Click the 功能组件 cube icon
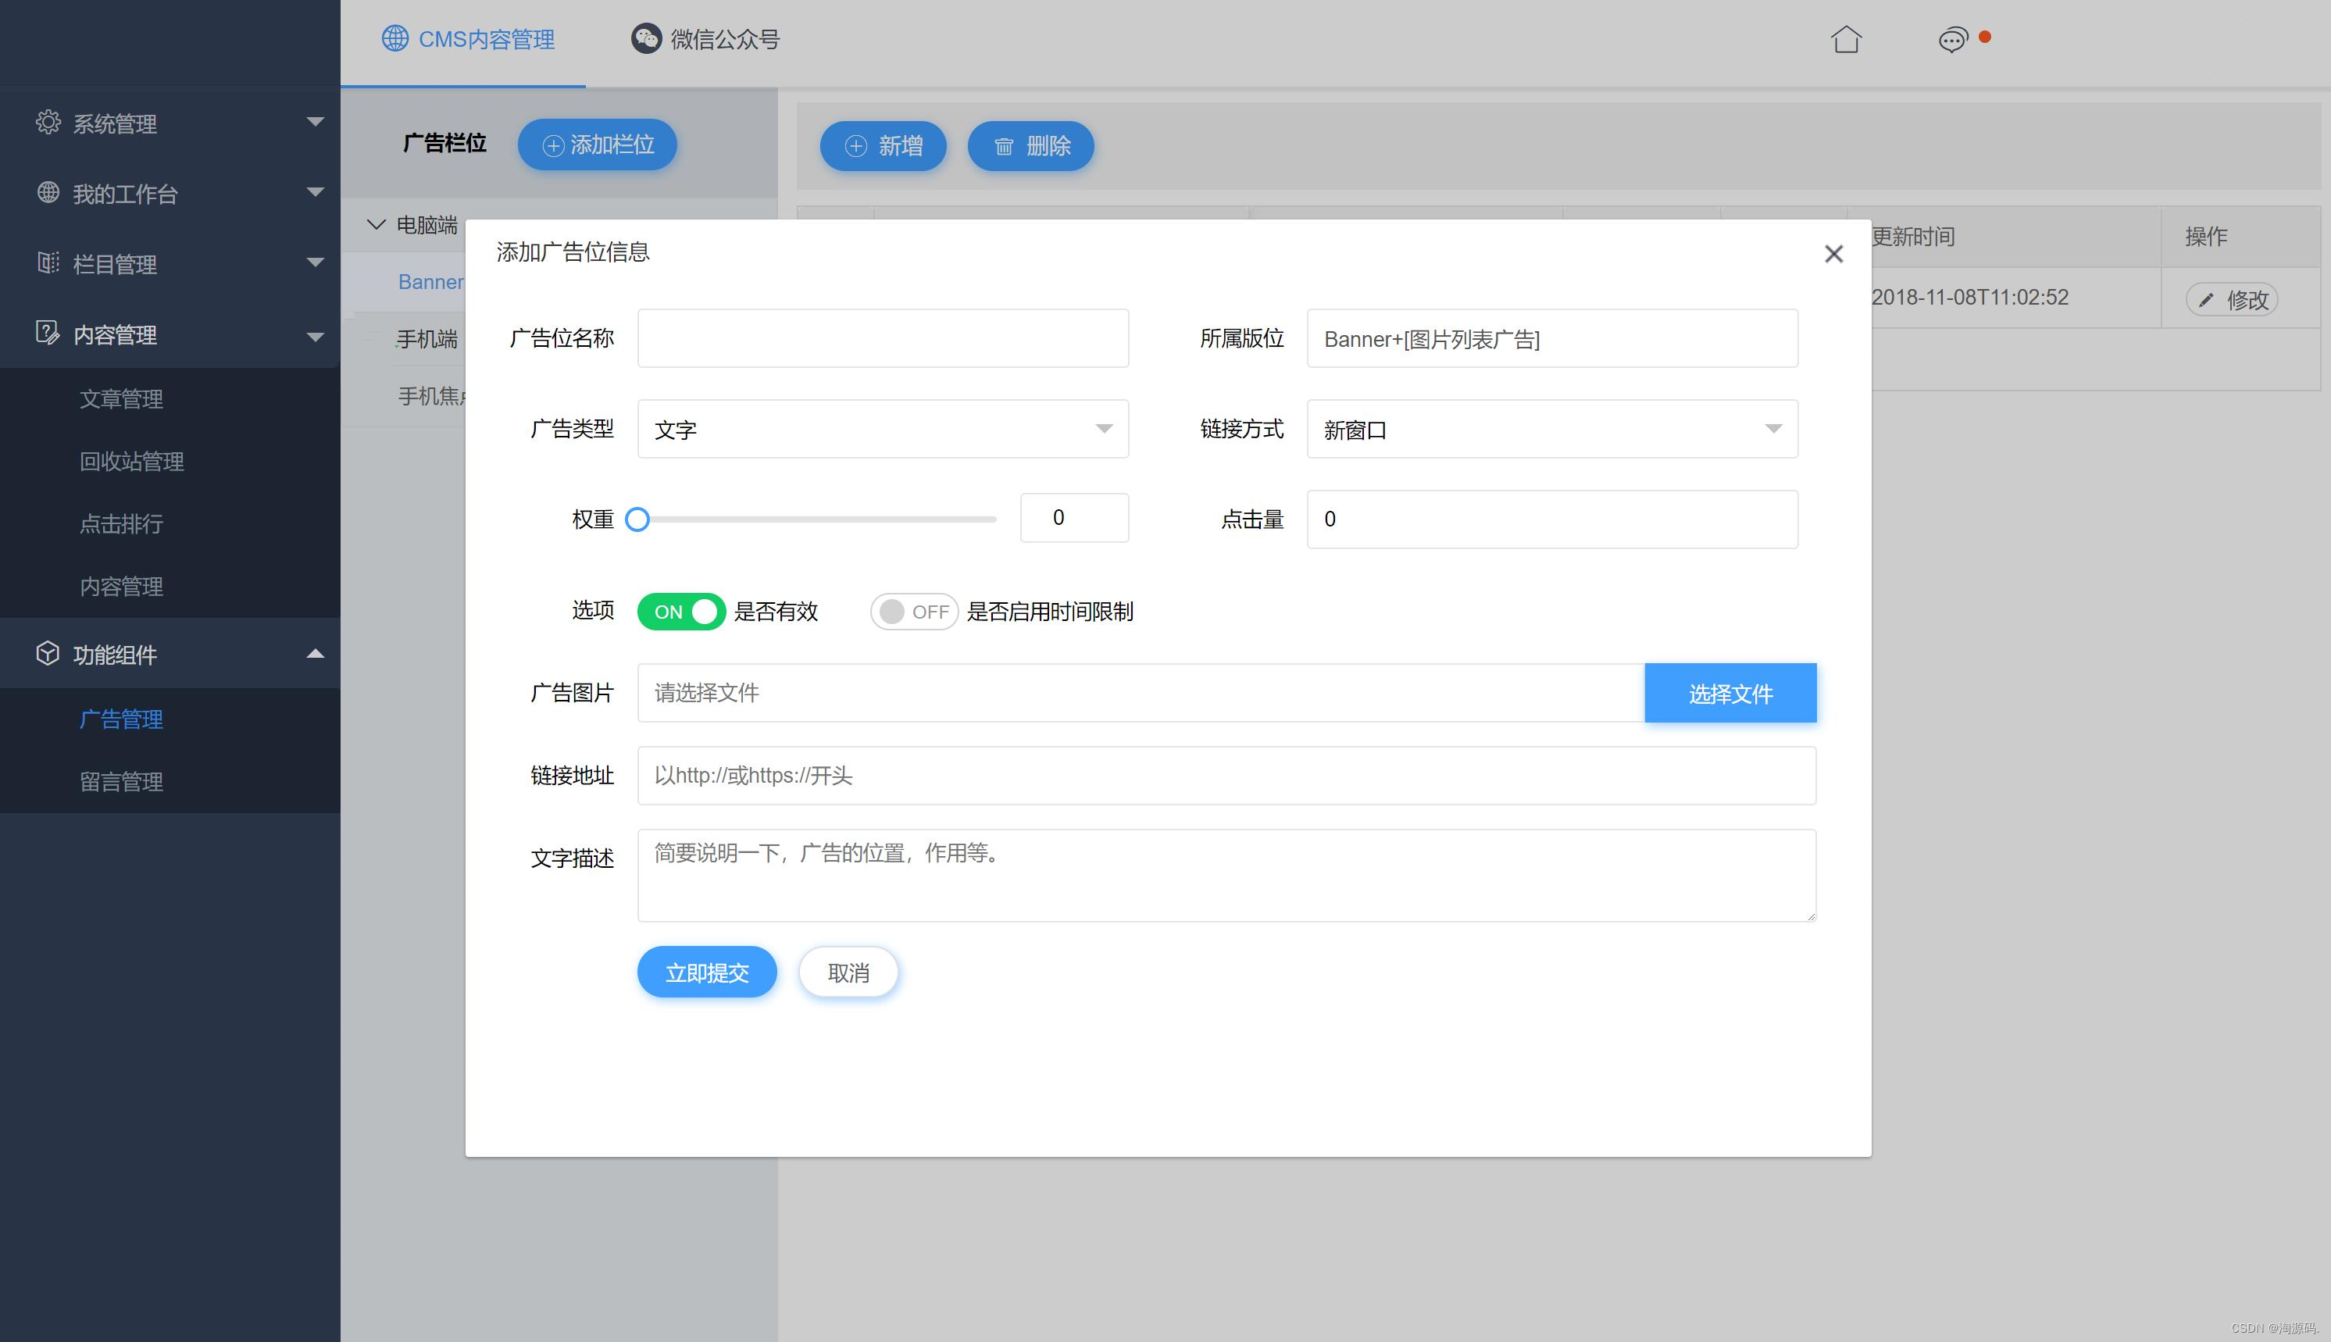The width and height of the screenshot is (2331, 1342). 48,654
